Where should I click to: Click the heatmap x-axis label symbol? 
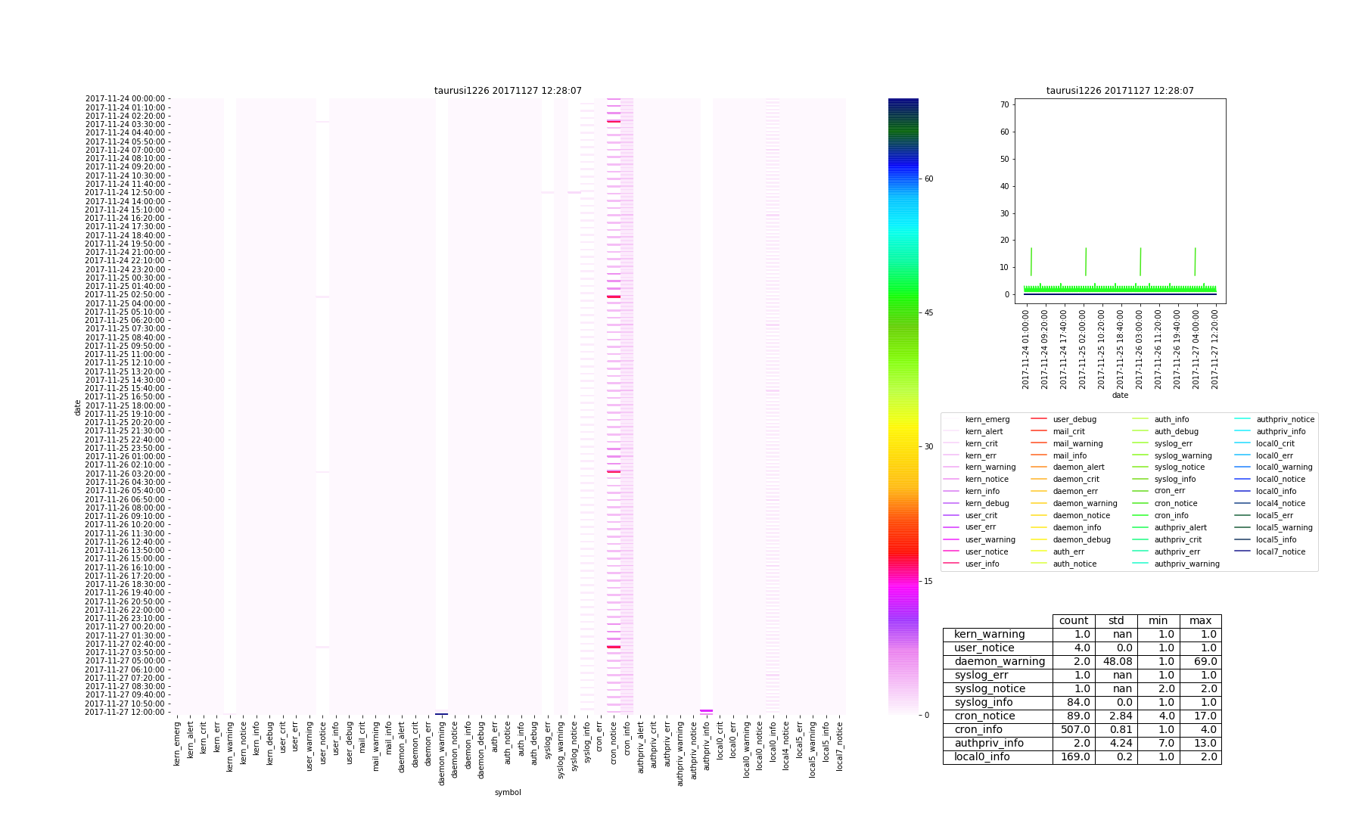pos(508,792)
